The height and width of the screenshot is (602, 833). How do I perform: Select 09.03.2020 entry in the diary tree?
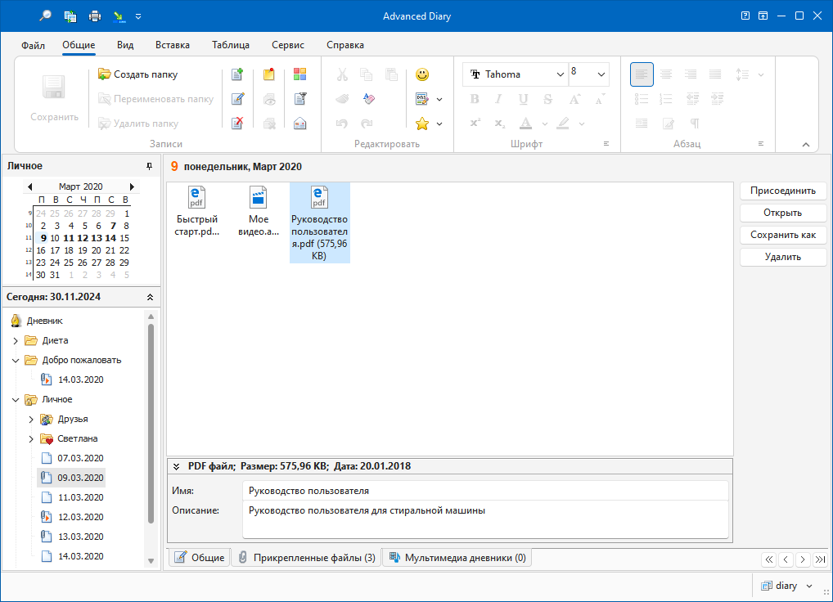click(72, 478)
